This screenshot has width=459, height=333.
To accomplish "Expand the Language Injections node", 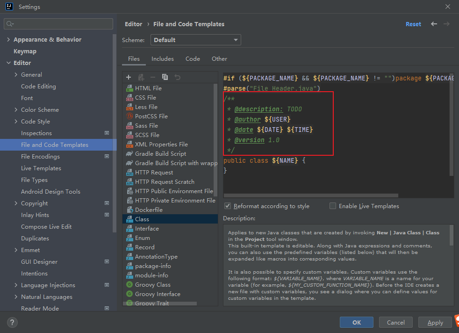I will [x=16, y=285].
